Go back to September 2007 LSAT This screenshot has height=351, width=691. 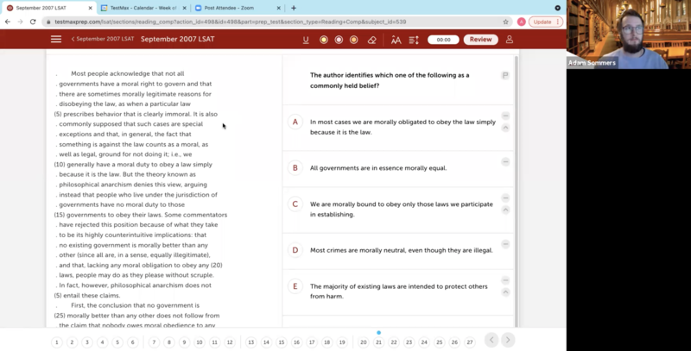(104, 40)
